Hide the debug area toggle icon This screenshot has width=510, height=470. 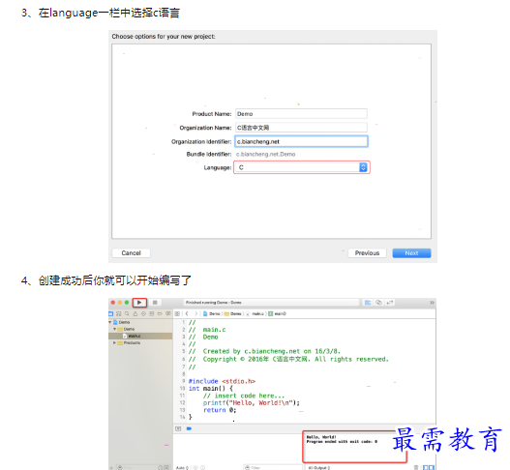178,428
